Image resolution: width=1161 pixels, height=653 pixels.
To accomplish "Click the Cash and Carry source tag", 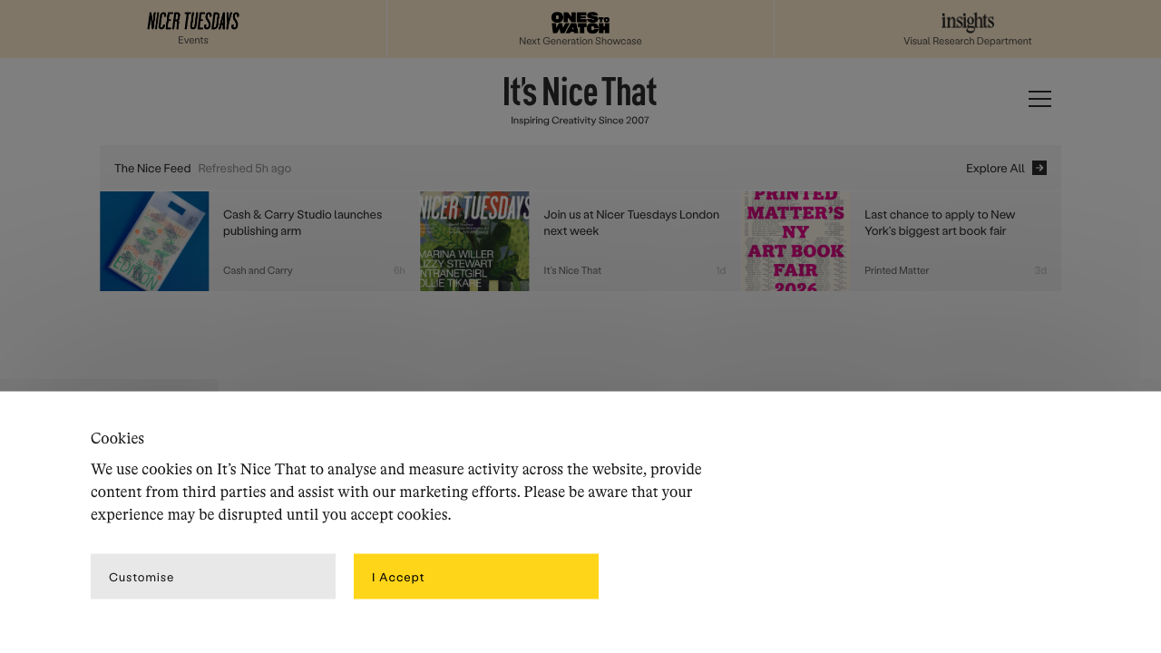I will pos(258,268).
